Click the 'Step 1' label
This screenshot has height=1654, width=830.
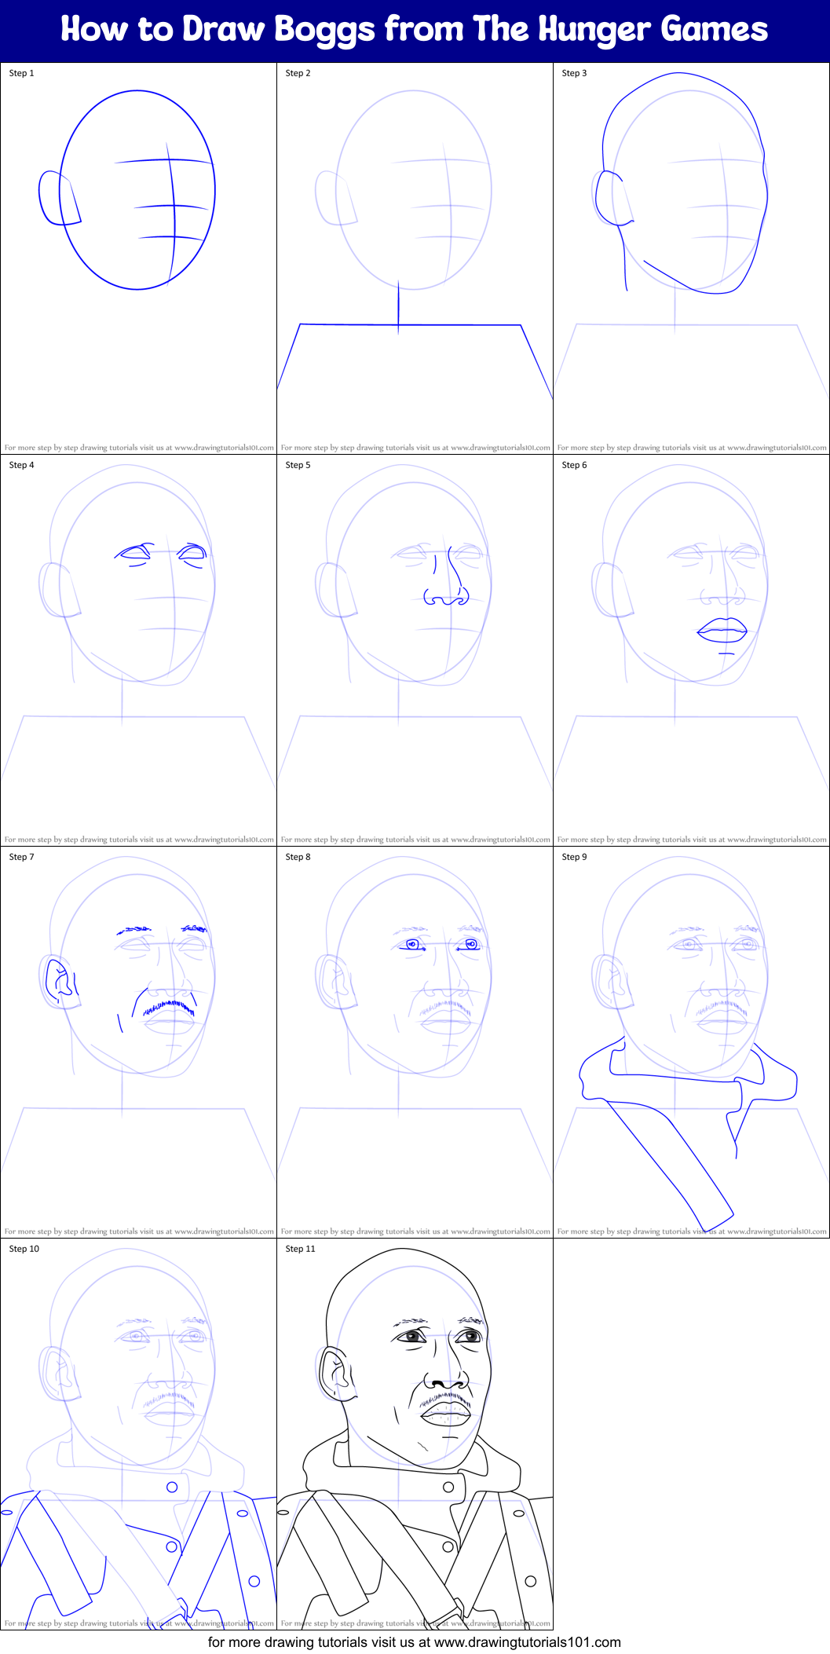click(x=22, y=73)
